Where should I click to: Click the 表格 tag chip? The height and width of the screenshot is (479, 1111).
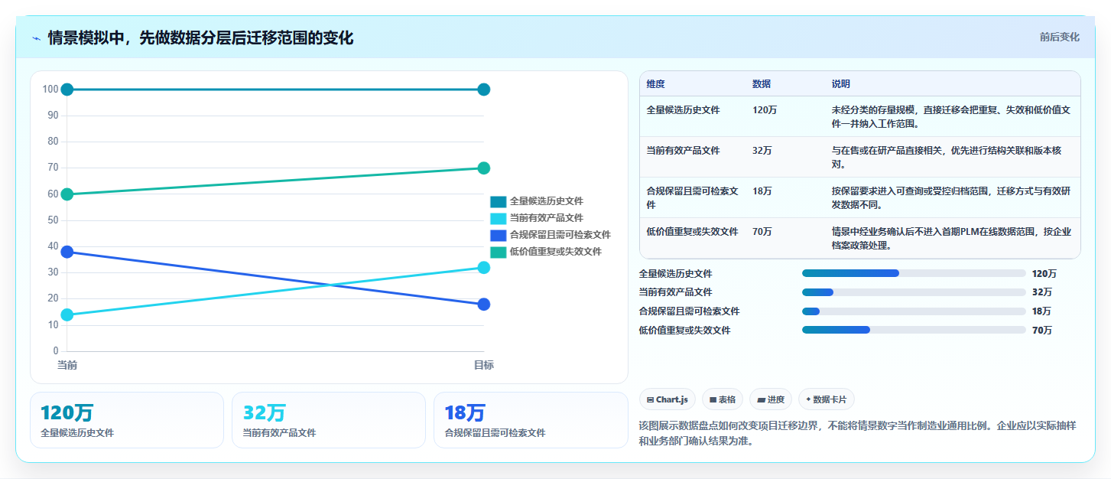coord(722,399)
